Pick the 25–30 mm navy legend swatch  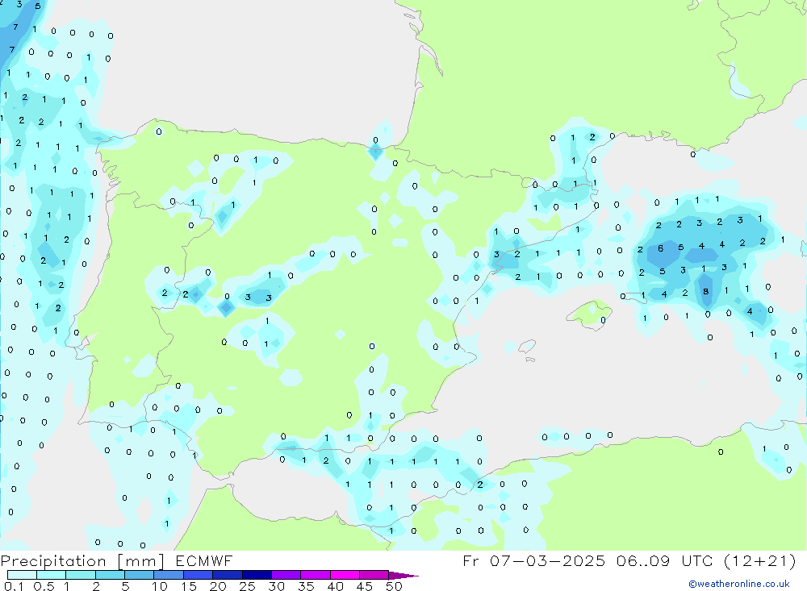(x=257, y=575)
